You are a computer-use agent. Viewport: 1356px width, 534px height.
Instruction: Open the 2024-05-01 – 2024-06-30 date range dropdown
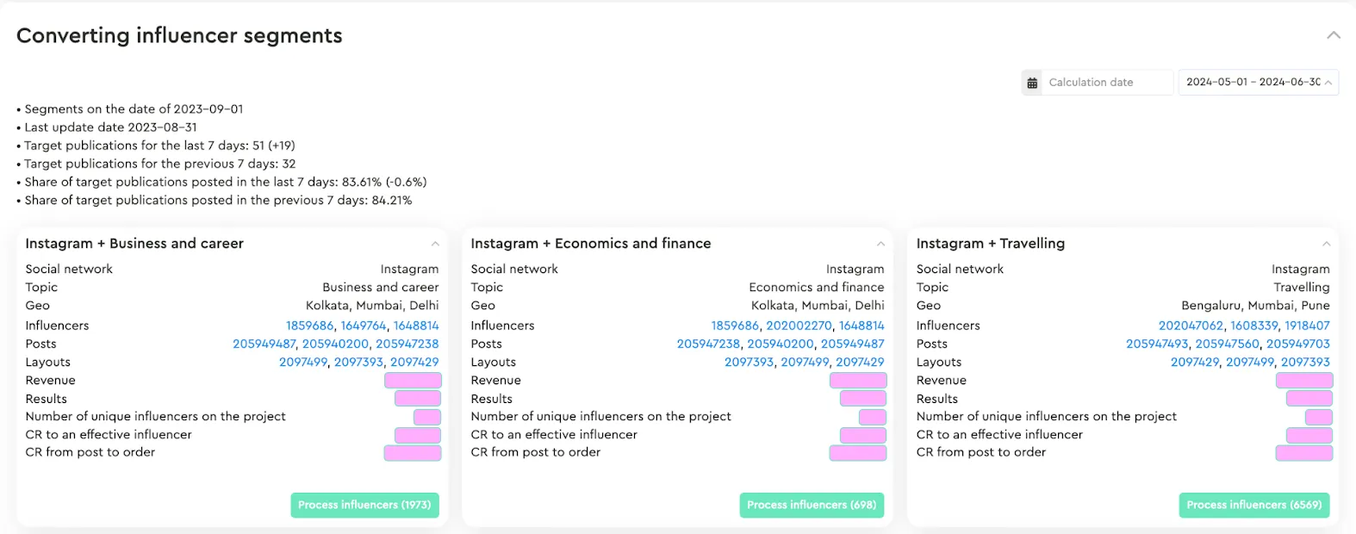pyautogui.click(x=1258, y=83)
